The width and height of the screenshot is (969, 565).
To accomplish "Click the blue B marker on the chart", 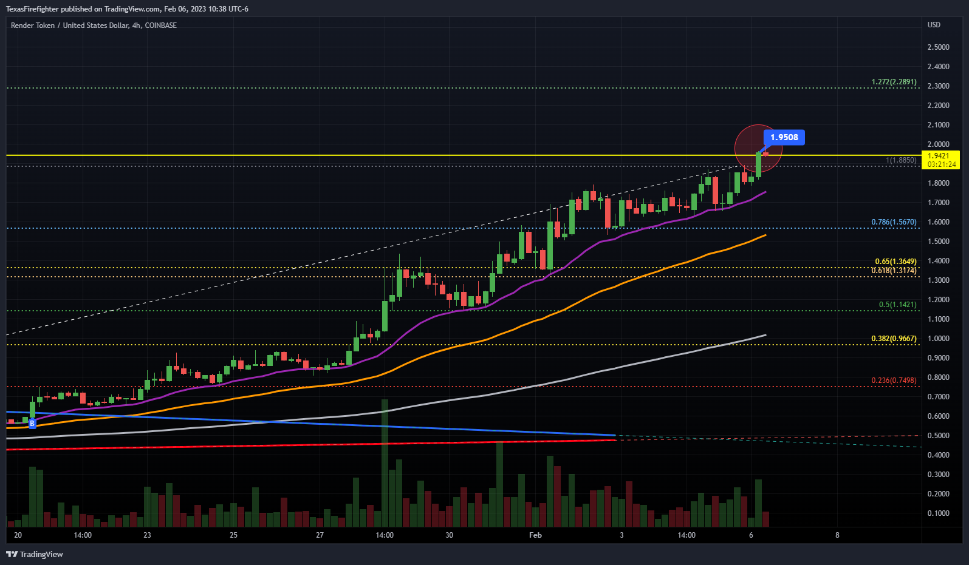I will 32,424.
